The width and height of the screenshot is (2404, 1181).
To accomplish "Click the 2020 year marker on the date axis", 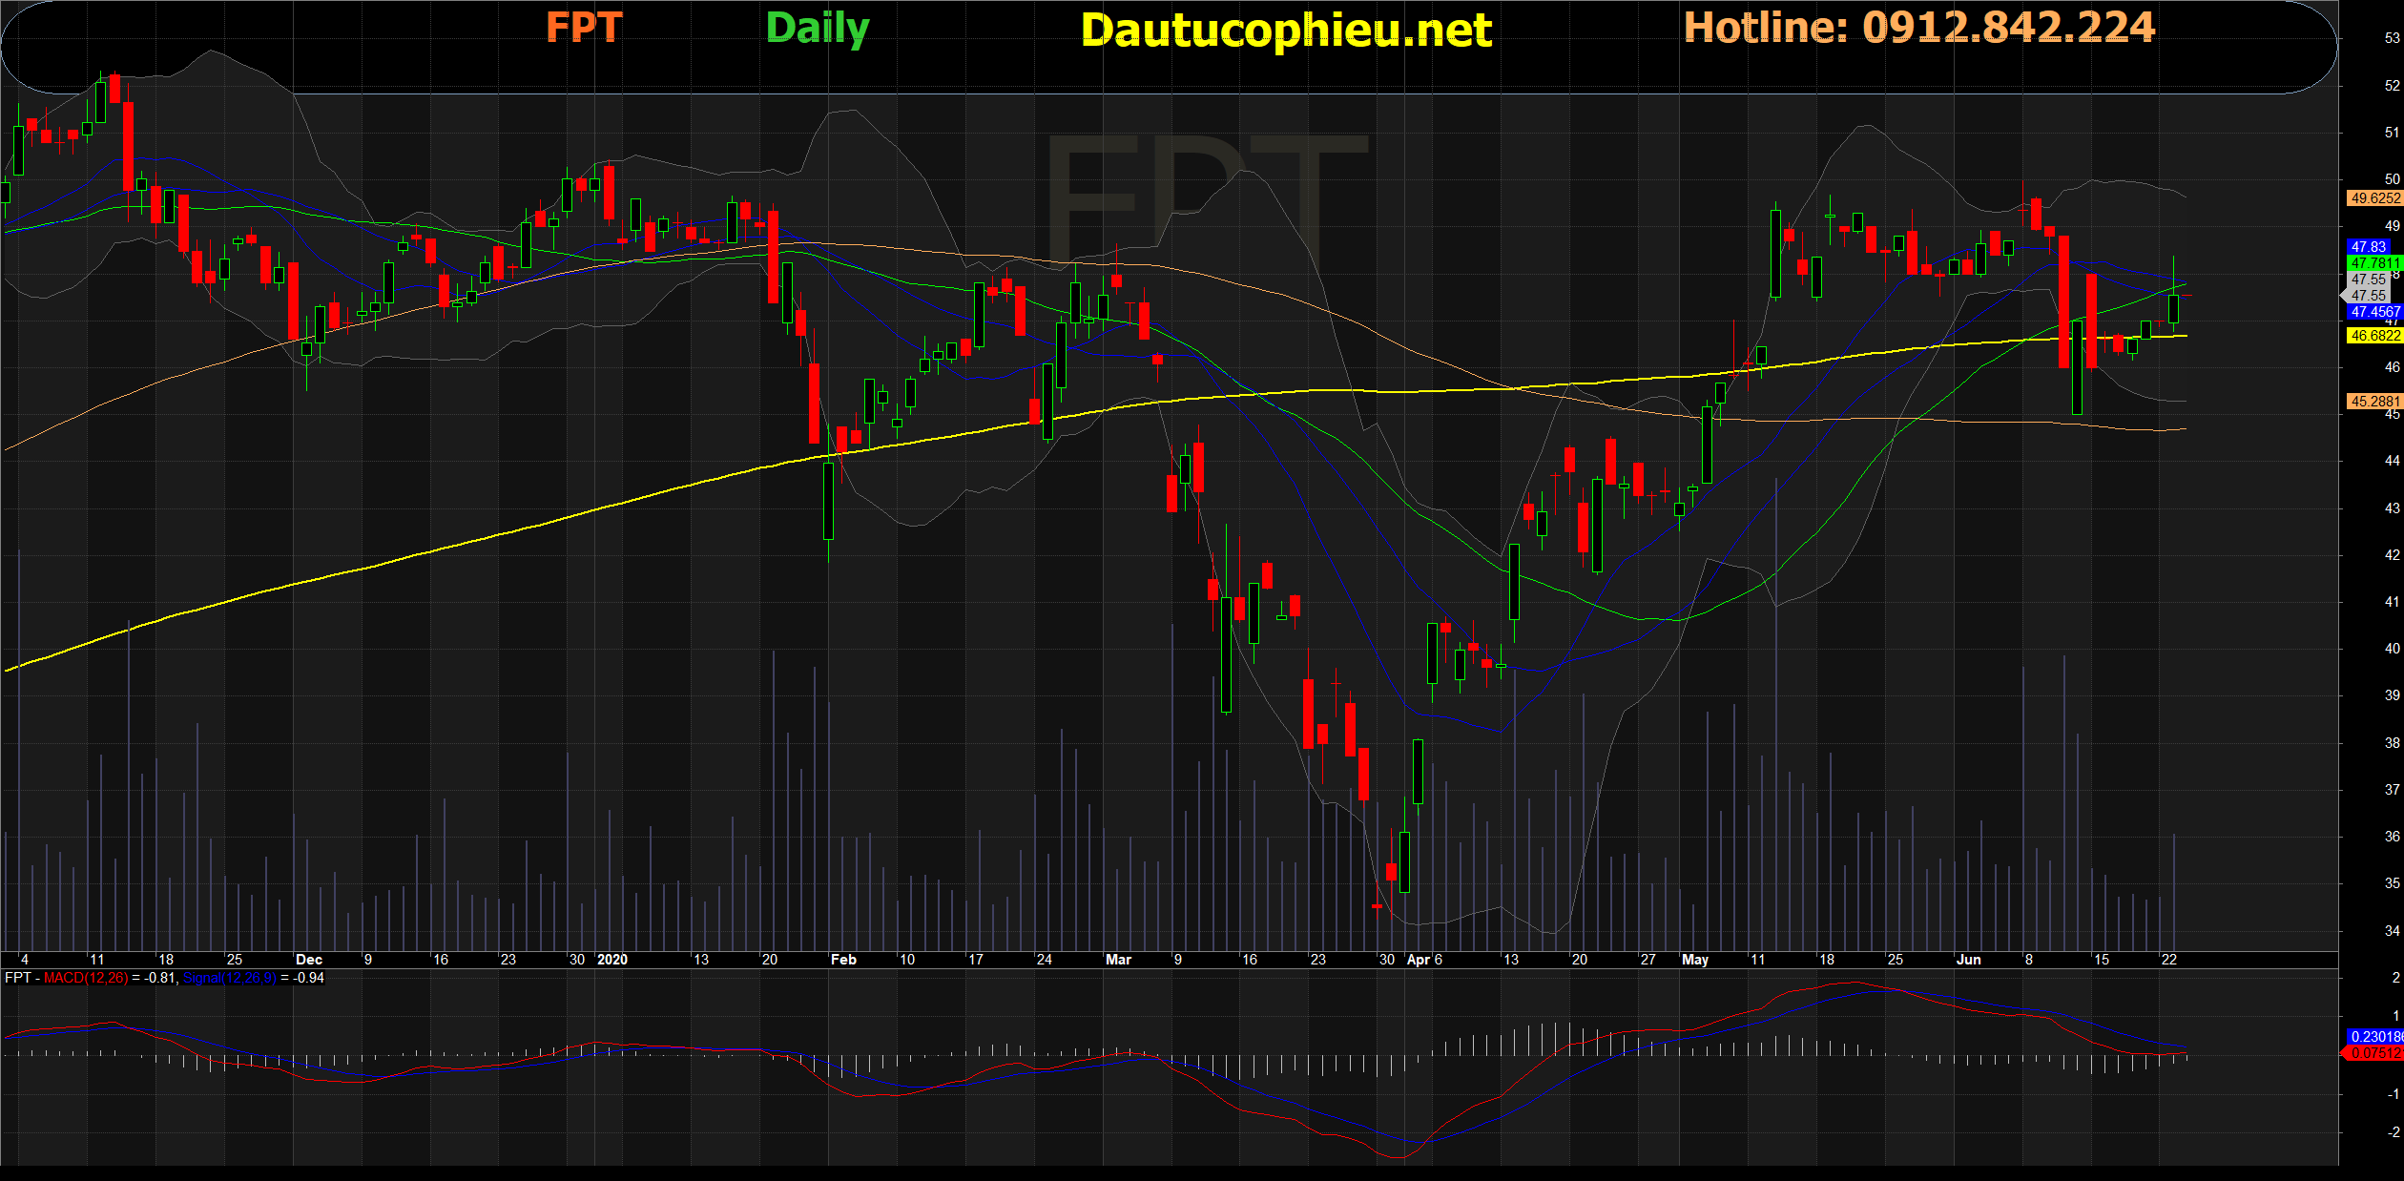I will click(x=611, y=960).
